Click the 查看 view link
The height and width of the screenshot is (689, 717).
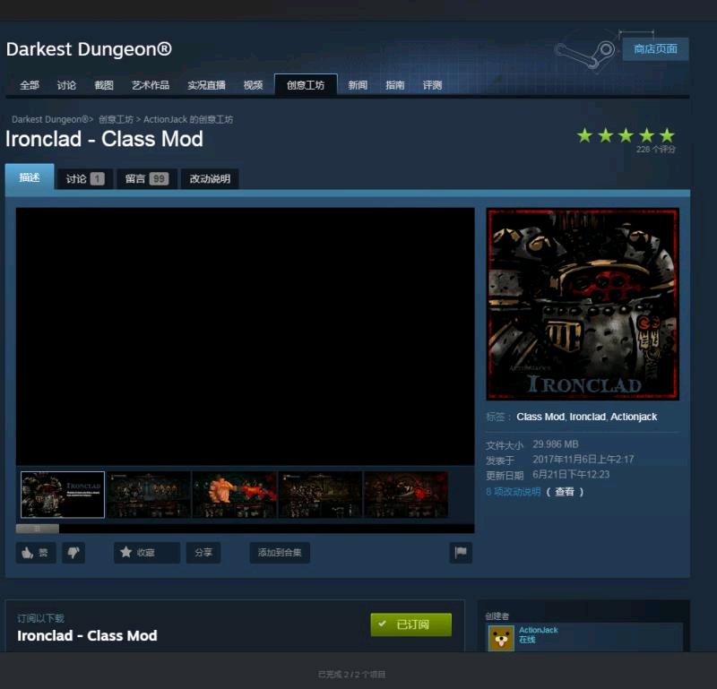[x=565, y=492]
